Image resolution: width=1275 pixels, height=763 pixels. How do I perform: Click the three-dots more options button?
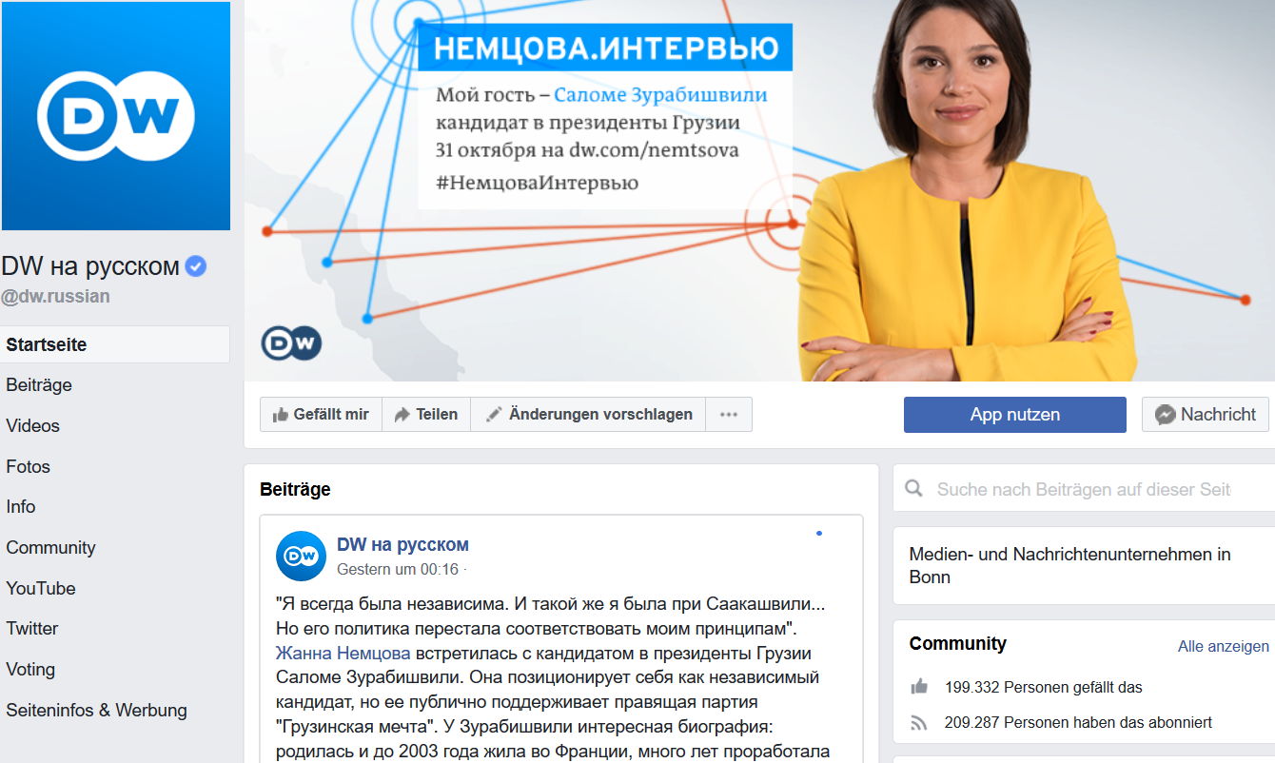729,415
